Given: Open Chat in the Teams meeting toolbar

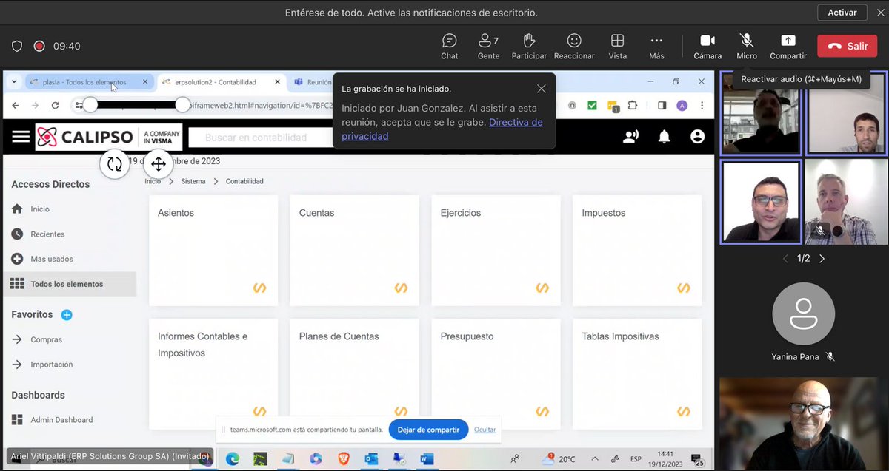Looking at the screenshot, I should 449,46.
